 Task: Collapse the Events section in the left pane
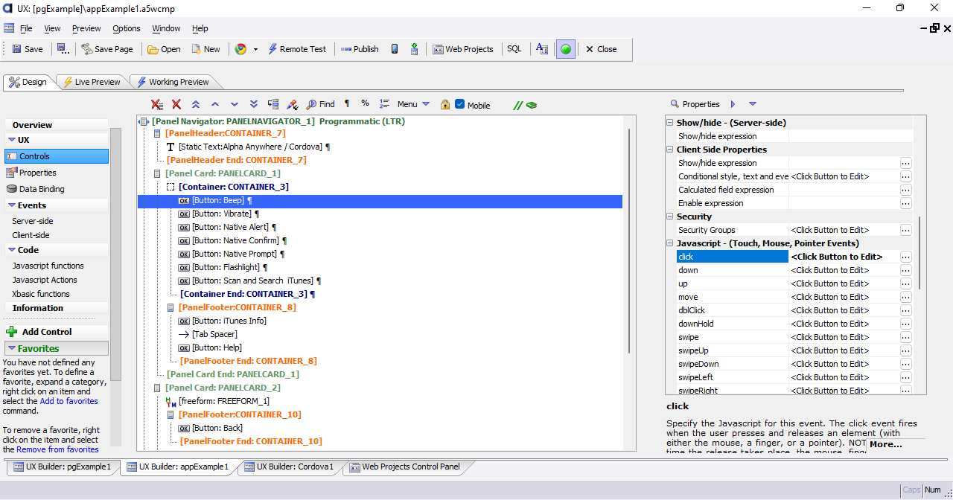tap(12, 205)
